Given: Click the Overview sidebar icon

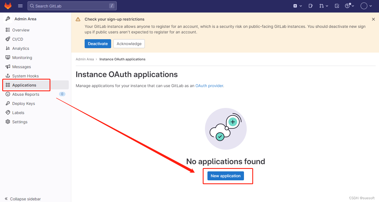Looking at the screenshot, I should [8, 30].
